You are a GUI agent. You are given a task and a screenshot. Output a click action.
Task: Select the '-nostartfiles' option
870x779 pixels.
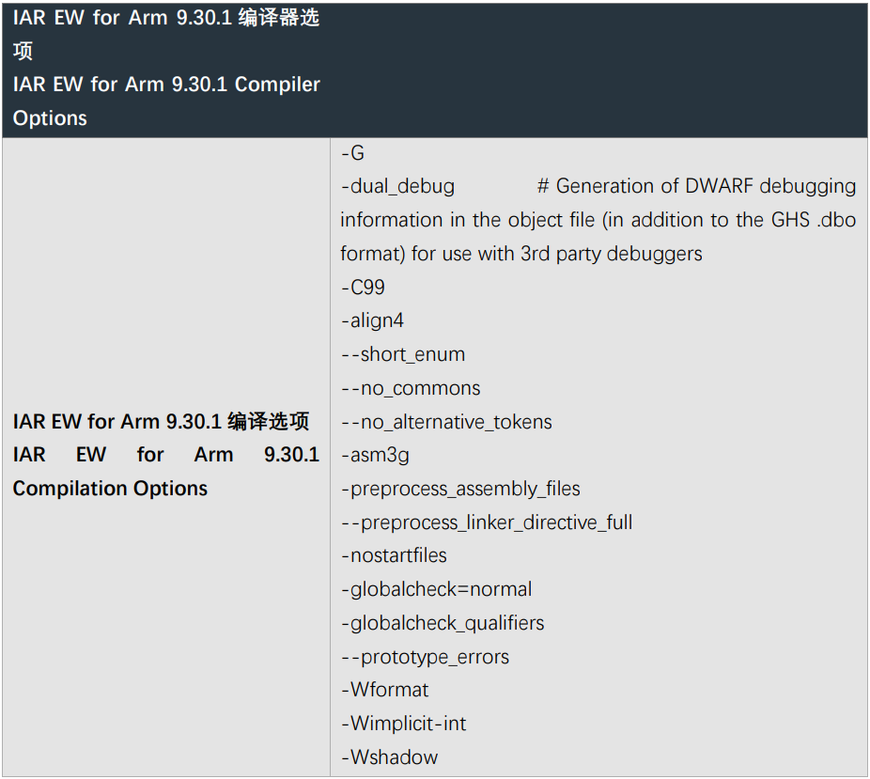pyautogui.click(x=394, y=555)
